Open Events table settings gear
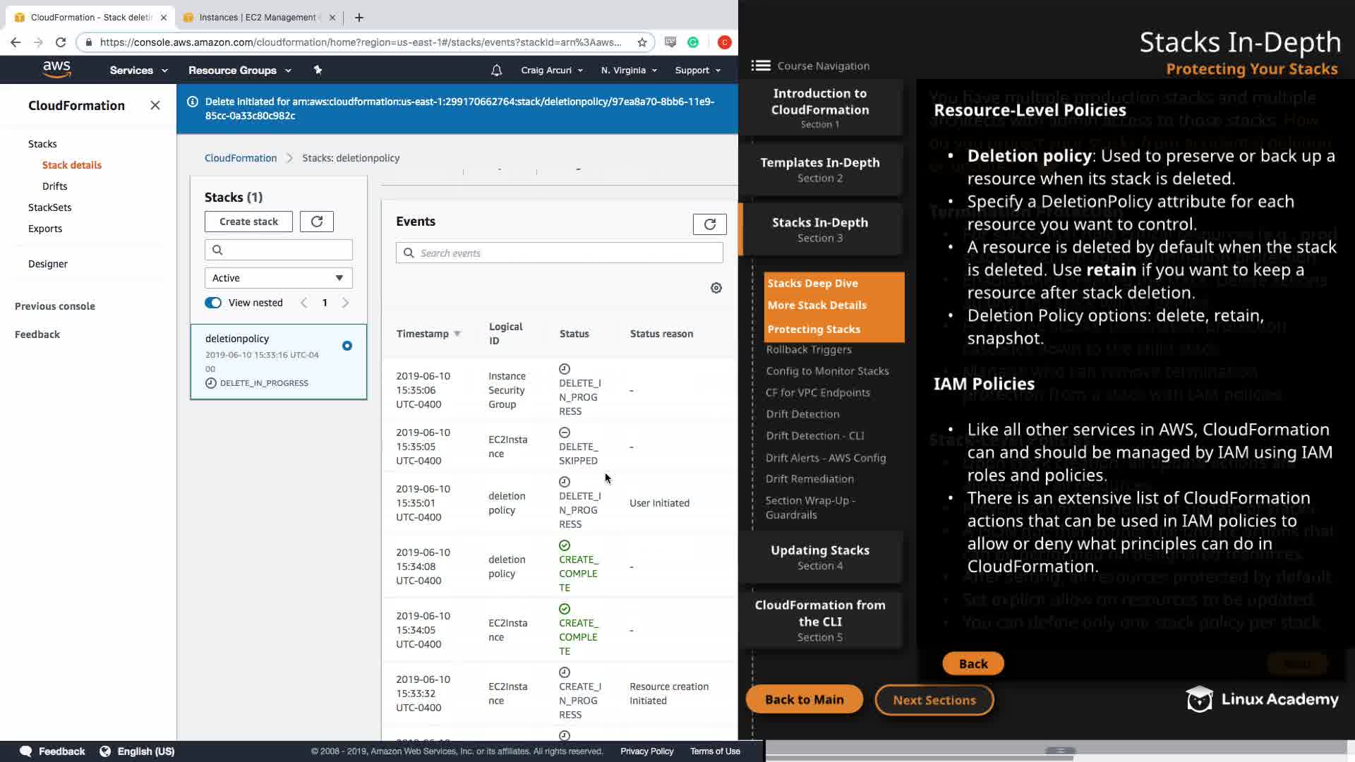This screenshot has height=762, width=1355. click(x=716, y=288)
